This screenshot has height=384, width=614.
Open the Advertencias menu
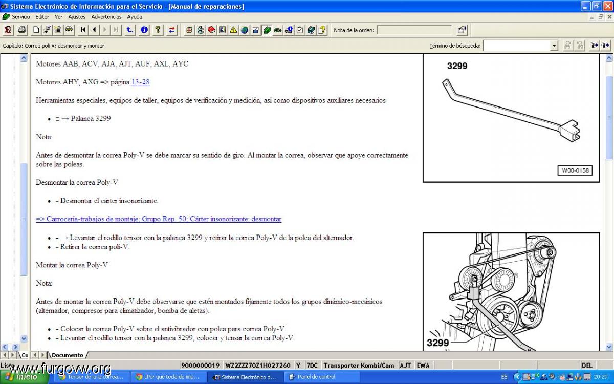click(106, 17)
